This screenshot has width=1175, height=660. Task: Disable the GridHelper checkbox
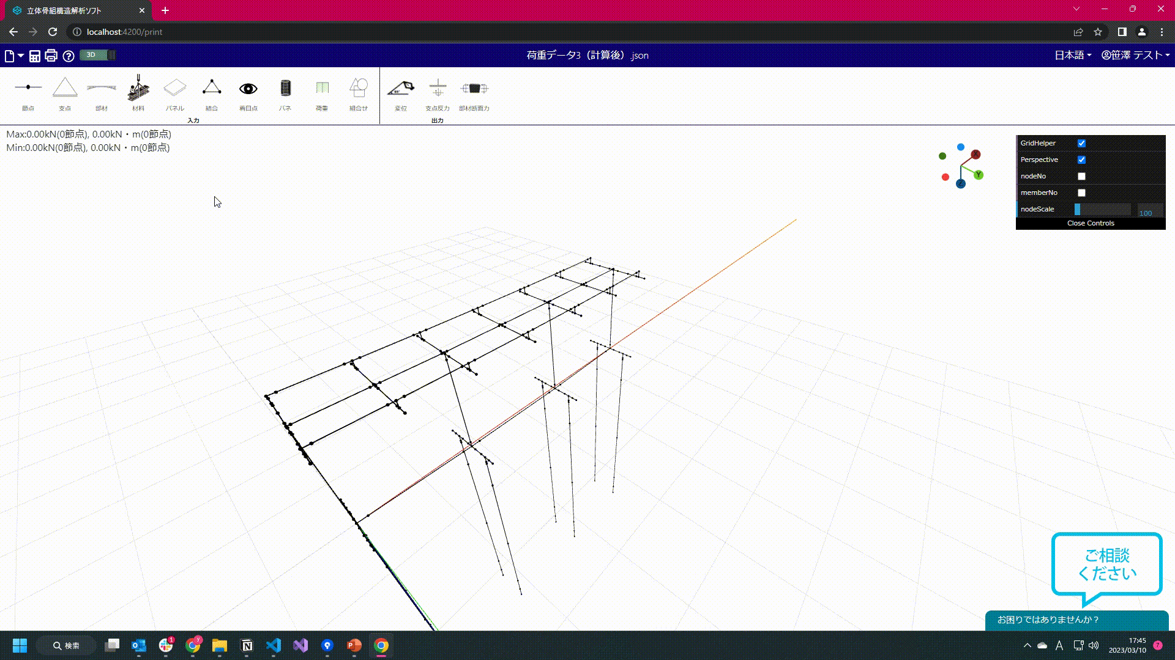pyautogui.click(x=1081, y=143)
